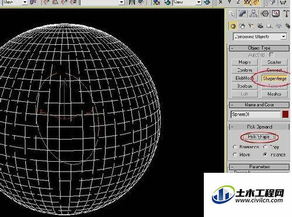Open the Display panel icon
This screenshot has height=217, width=292.
click(x=276, y=14)
